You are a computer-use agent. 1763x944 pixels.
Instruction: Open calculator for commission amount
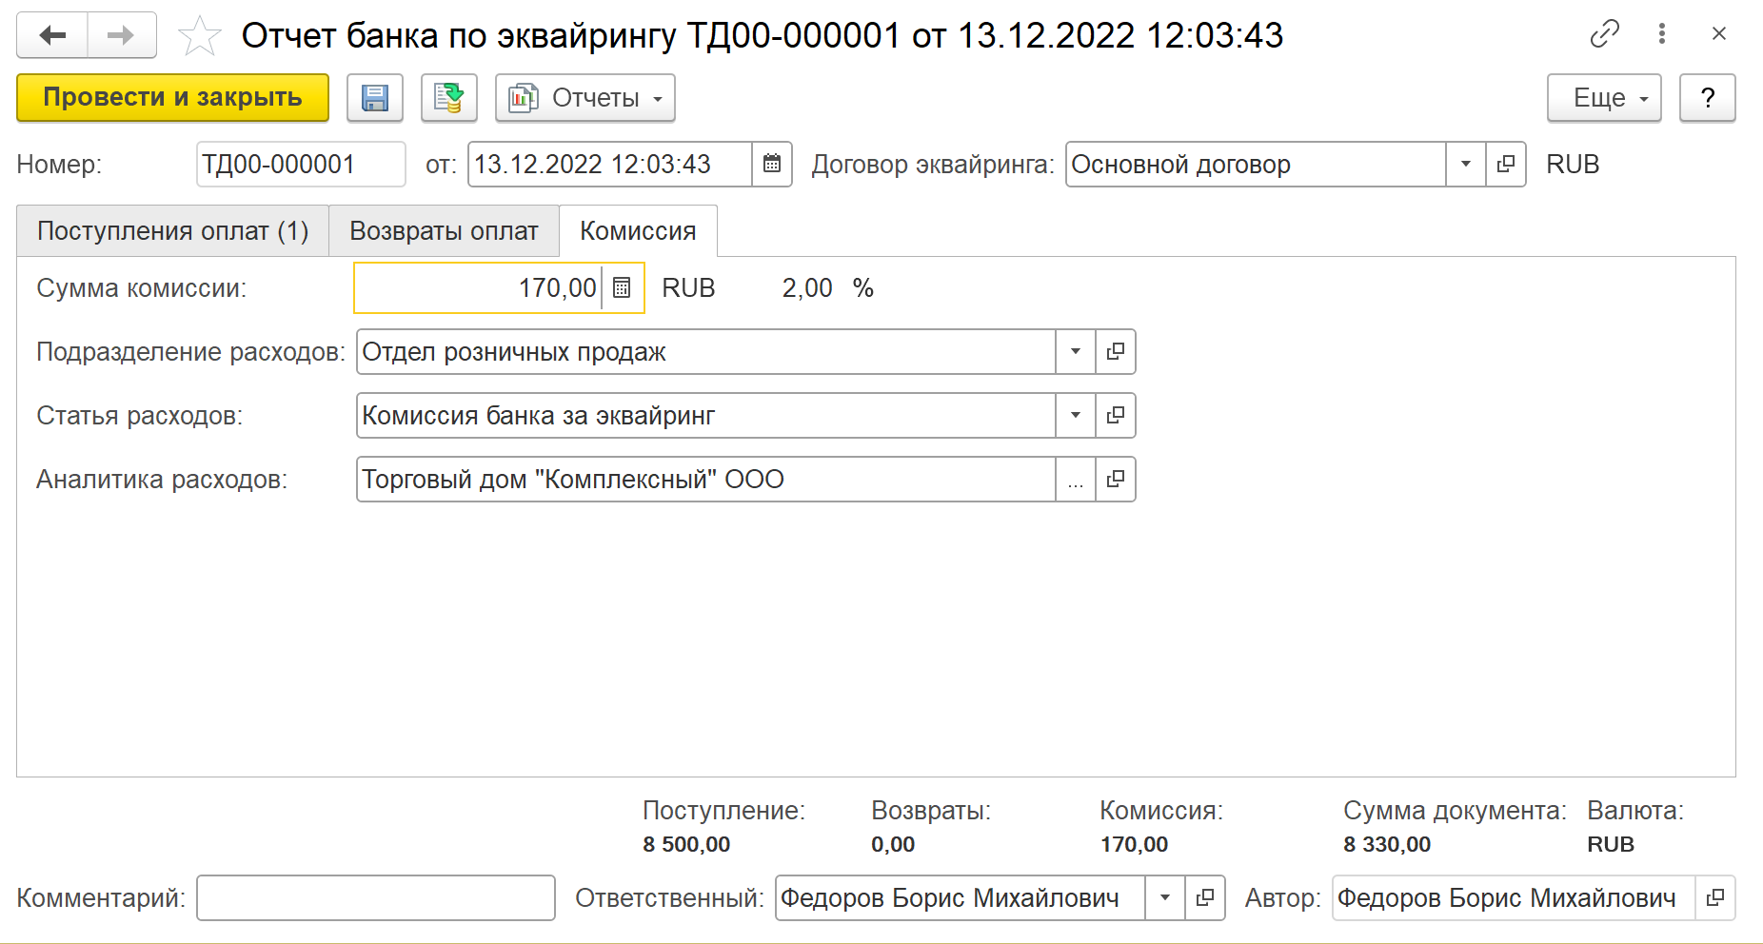click(x=623, y=287)
